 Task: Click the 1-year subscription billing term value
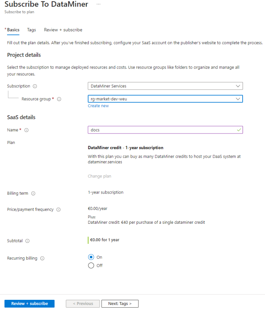tap(106, 192)
